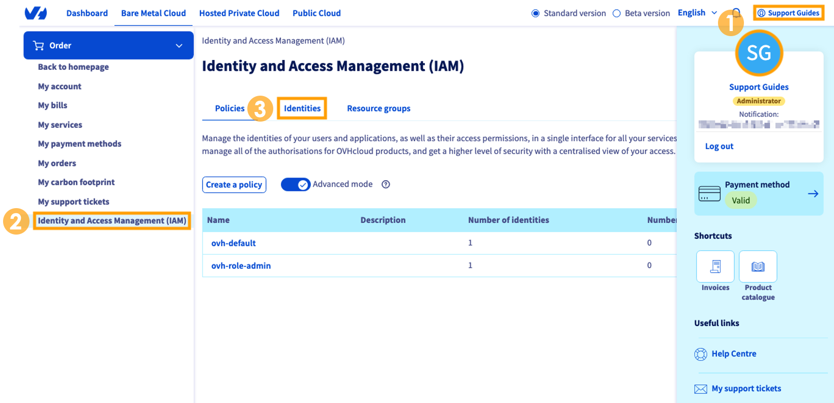Image resolution: width=834 pixels, height=403 pixels.
Task: Open the Invoices shortcut icon
Action: click(715, 266)
